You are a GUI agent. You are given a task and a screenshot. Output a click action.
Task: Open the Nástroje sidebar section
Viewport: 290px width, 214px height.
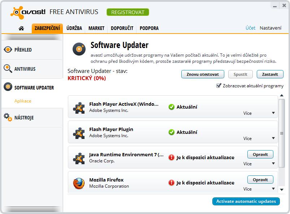(32, 118)
